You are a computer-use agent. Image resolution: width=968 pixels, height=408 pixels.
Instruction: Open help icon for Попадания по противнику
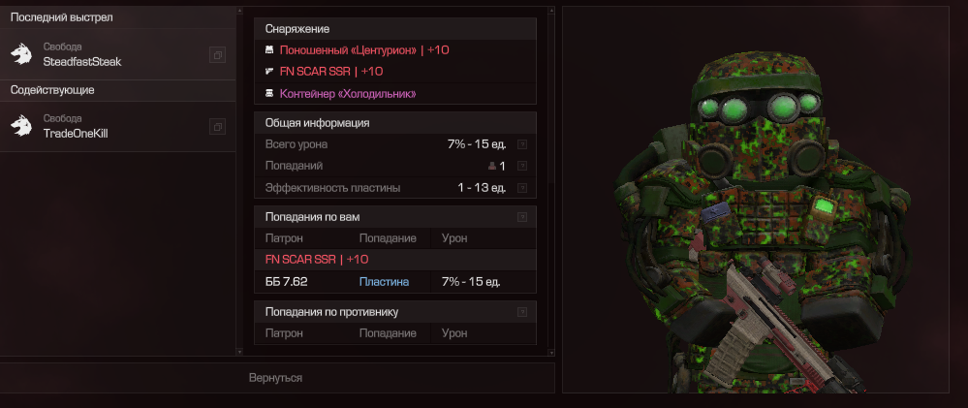pos(522,312)
